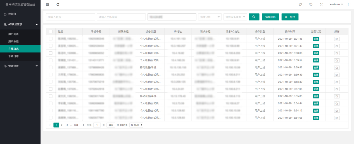Open the 选择设备类型 dropdown
Viewport: 354px width, 144px height.
click(235, 17)
